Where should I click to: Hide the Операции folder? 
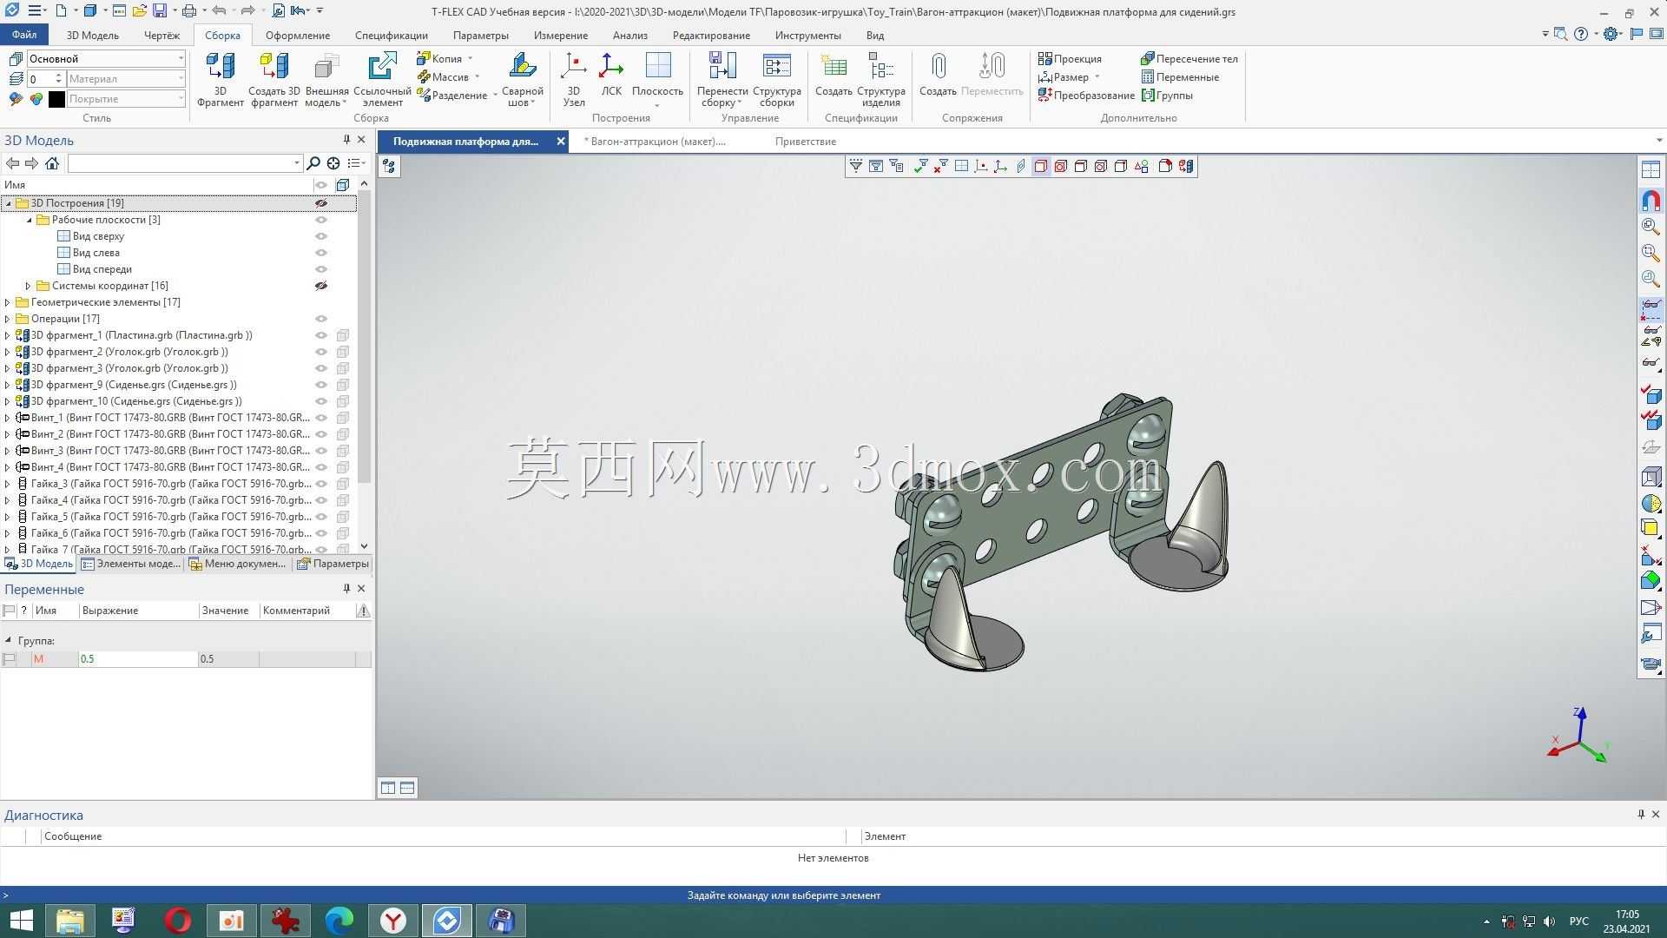pyautogui.click(x=321, y=319)
